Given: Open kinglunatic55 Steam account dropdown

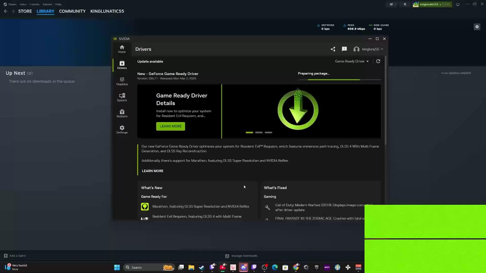Looking at the screenshot, I should [432, 4].
